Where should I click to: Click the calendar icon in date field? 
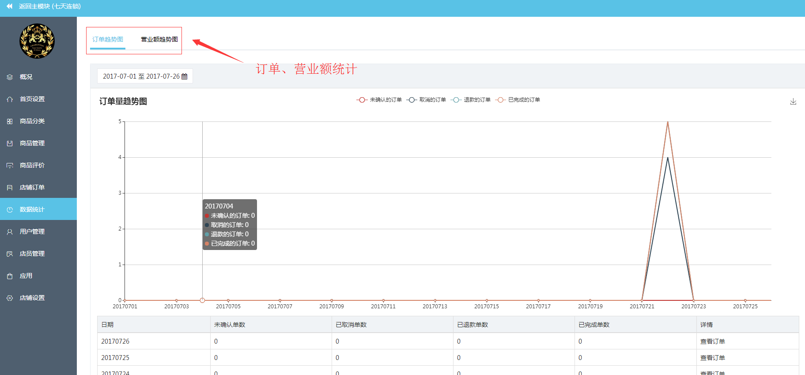pyautogui.click(x=185, y=76)
